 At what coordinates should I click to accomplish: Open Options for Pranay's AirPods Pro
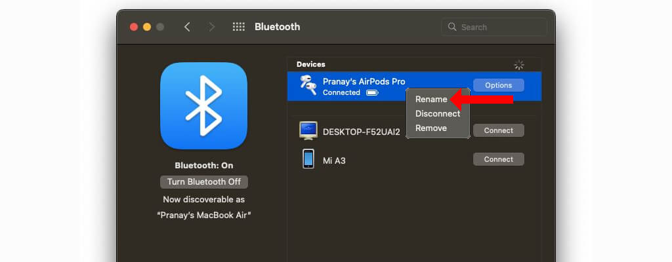(499, 85)
